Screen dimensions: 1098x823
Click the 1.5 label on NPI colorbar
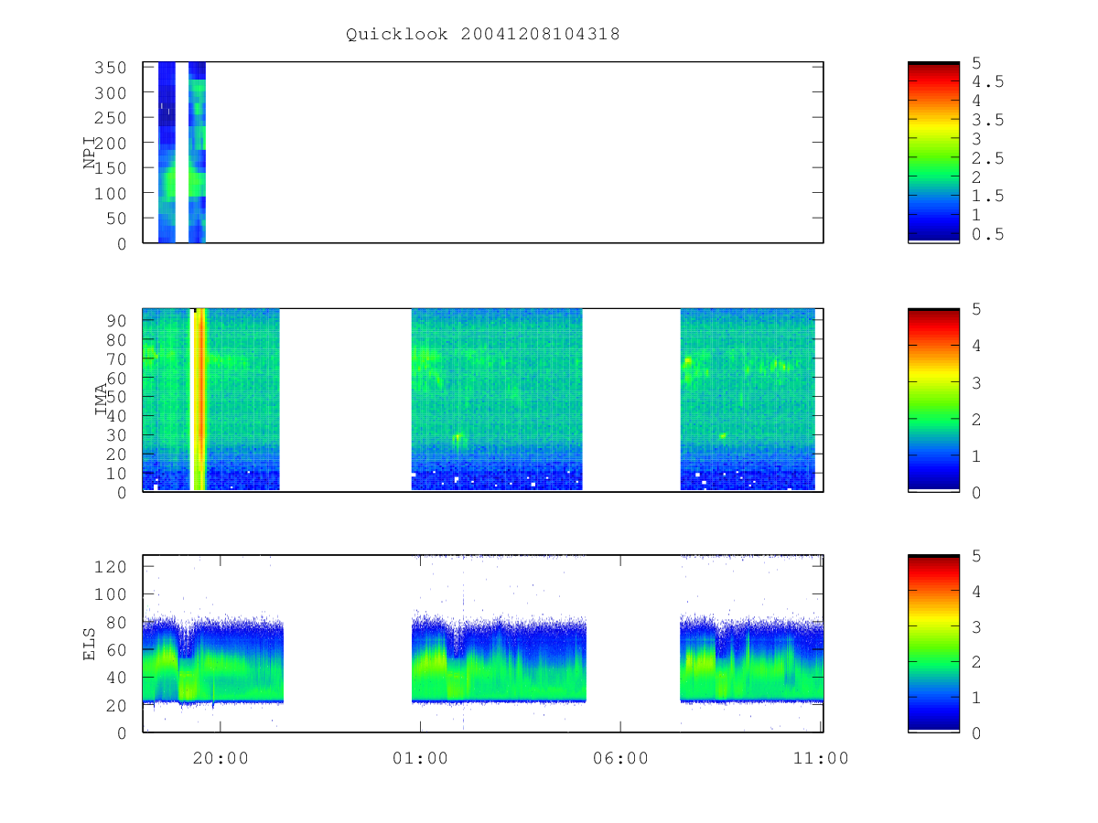987,196
